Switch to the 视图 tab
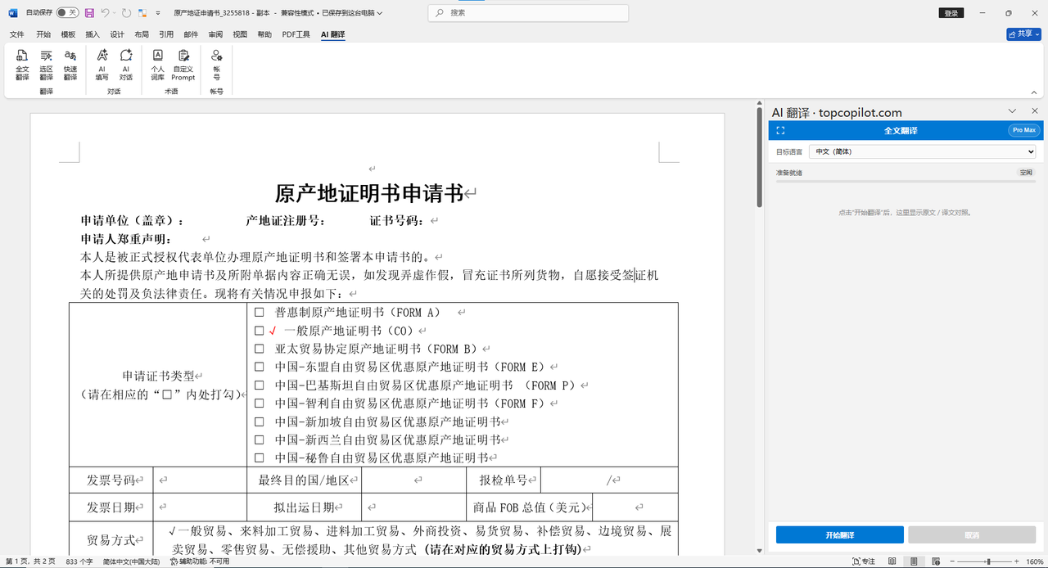Screen dimensions: 1048x568 [x=240, y=34]
